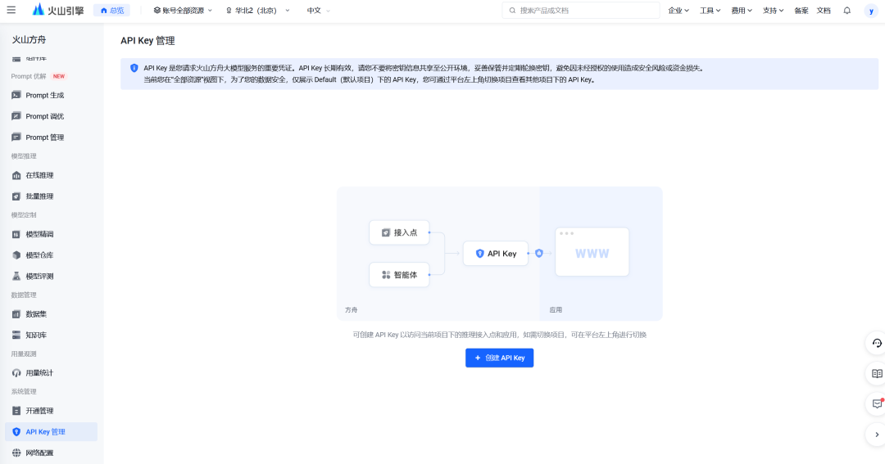
Task: Click the API Key 管理 page heading
Action: 147,41
